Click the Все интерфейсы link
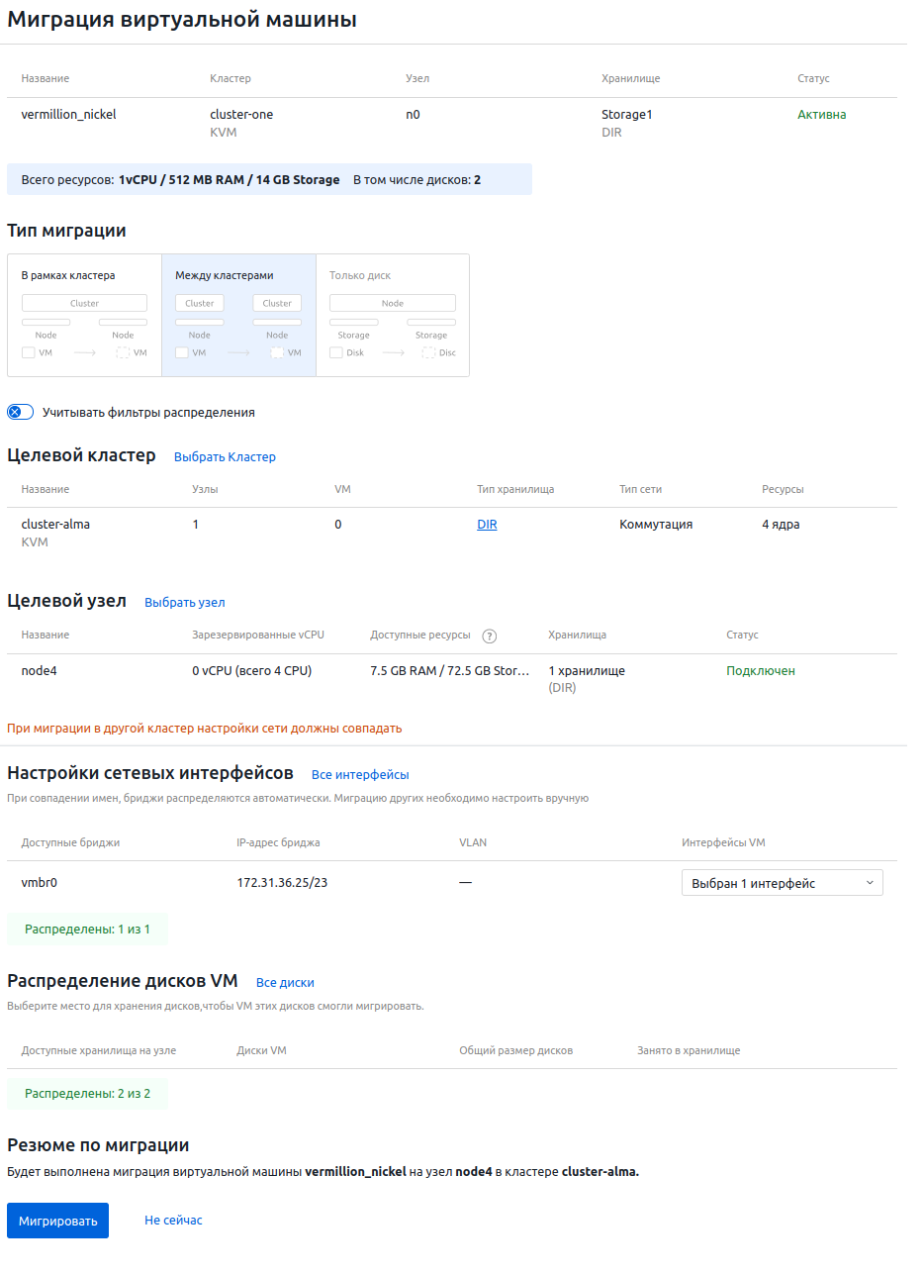This screenshot has height=1274, width=924. coord(360,775)
